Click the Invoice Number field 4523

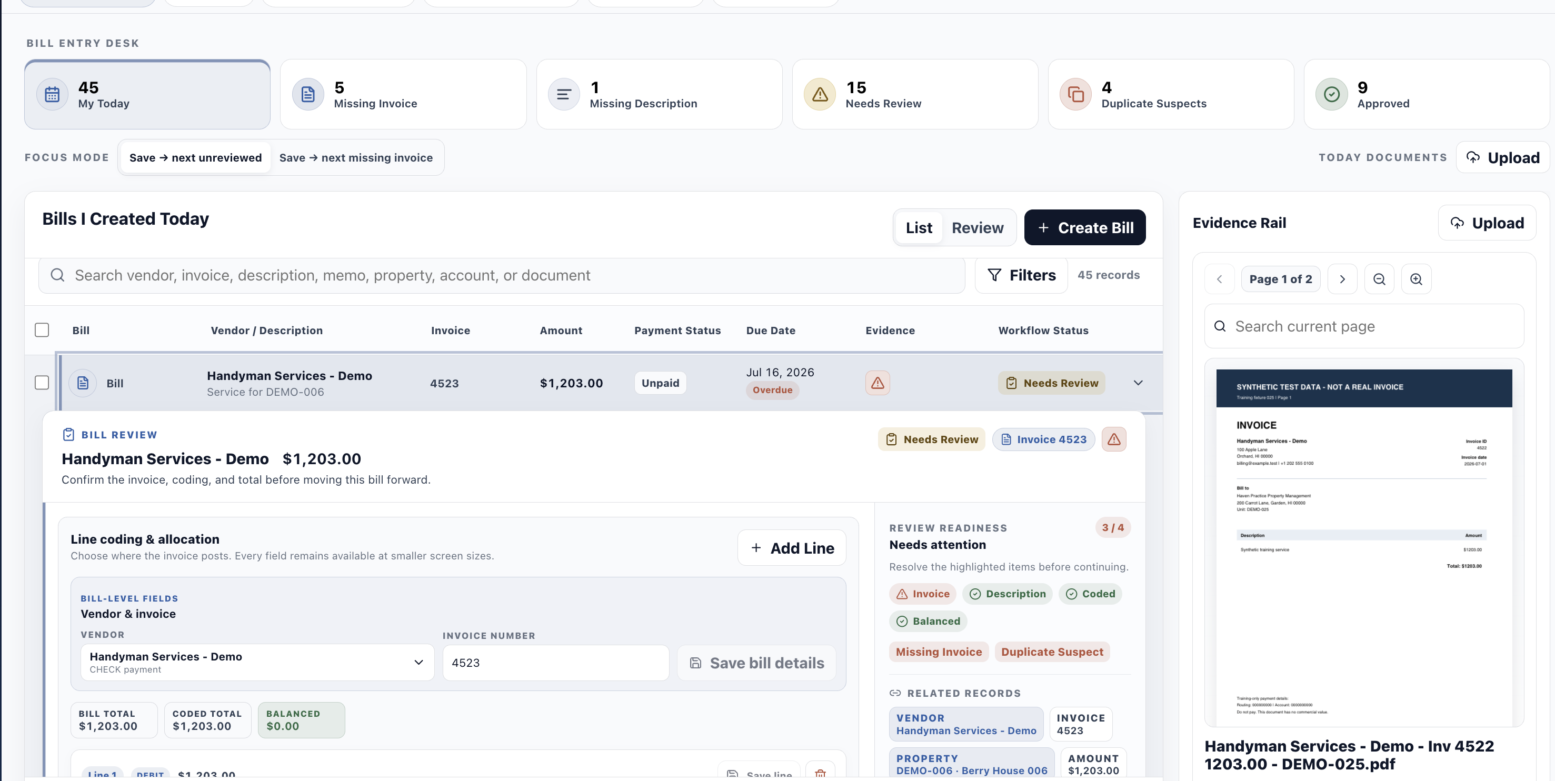click(555, 663)
